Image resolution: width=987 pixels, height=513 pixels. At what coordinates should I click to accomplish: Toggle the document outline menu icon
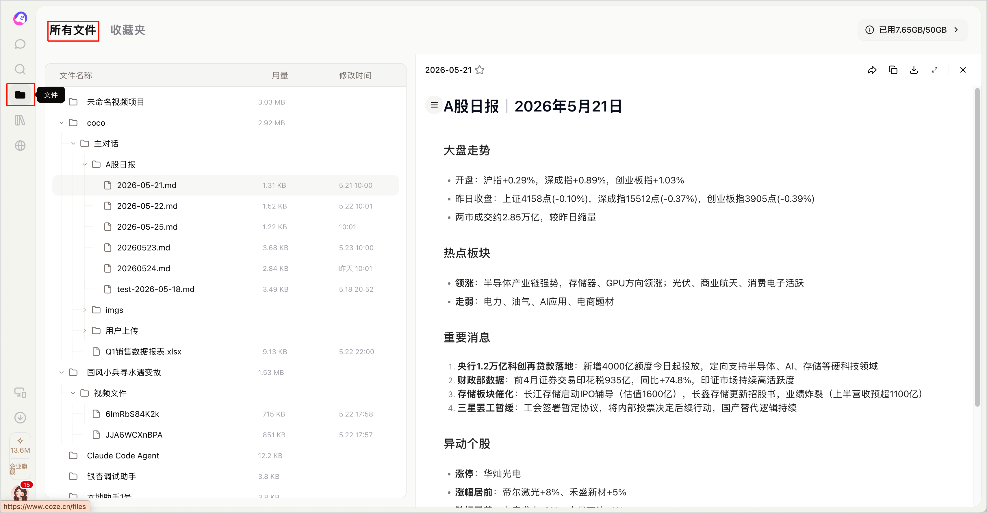[434, 105]
